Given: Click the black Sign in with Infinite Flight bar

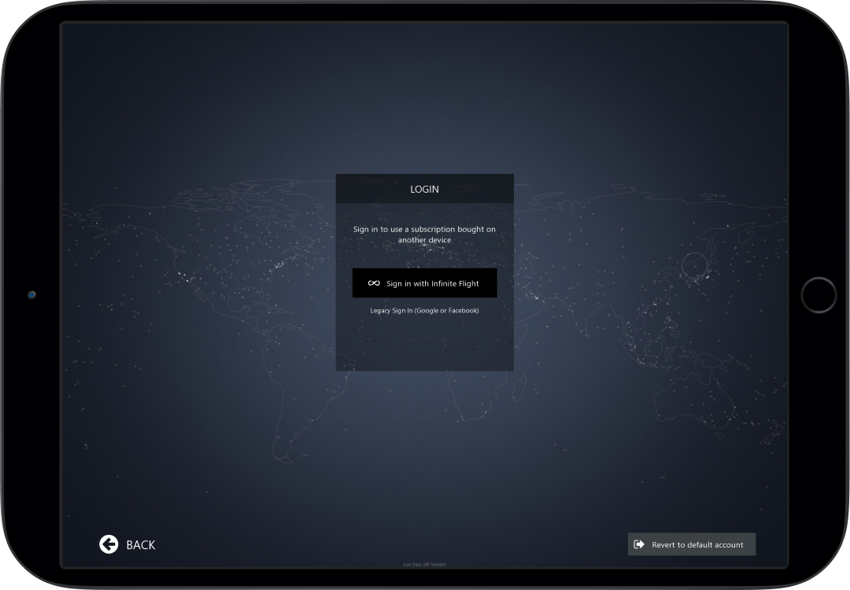Looking at the screenshot, I should coord(425,282).
